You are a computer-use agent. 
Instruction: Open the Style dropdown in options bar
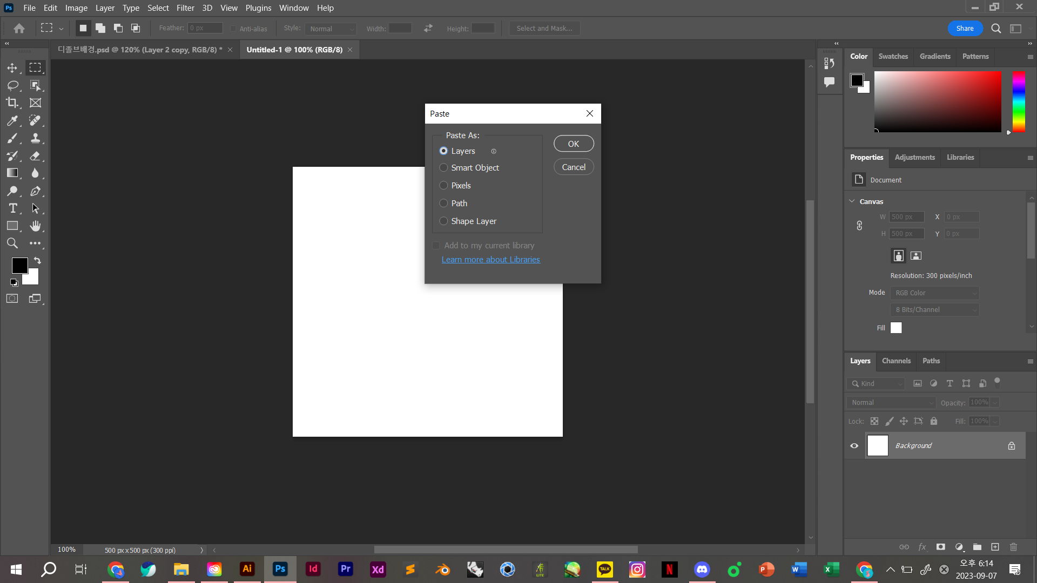point(331,29)
